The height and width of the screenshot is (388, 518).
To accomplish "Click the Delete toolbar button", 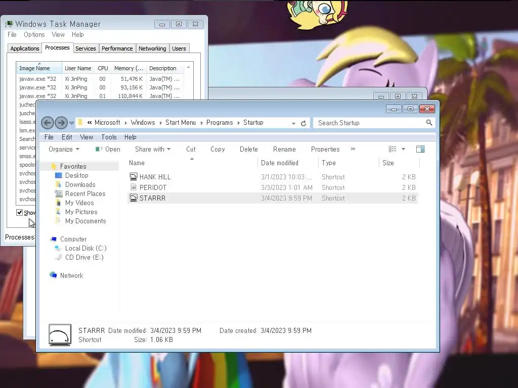I will point(249,149).
